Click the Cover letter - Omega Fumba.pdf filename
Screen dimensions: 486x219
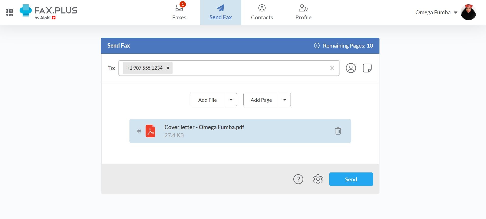204,127
